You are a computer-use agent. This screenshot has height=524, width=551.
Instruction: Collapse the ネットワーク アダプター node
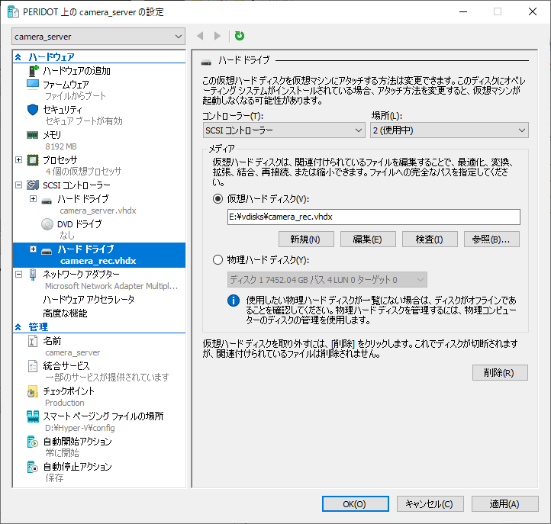coord(18,274)
